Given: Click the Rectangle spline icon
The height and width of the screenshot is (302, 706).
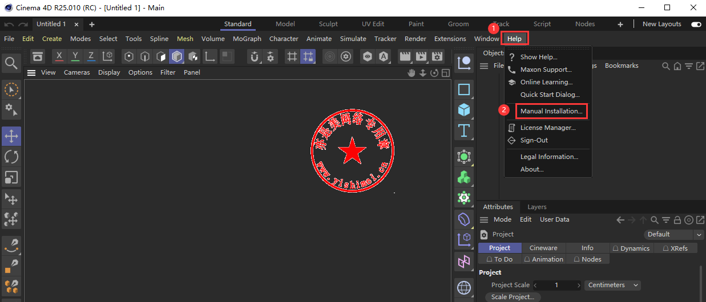Looking at the screenshot, I should (464, 89).
